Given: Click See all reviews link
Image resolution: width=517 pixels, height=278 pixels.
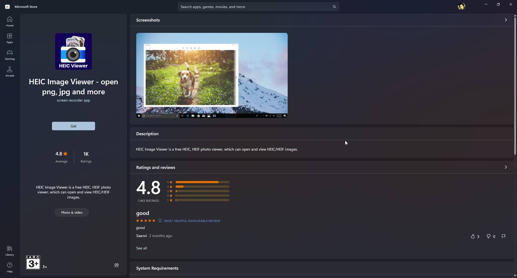Looking at the screenshot, I should click(x=142, y=248).
